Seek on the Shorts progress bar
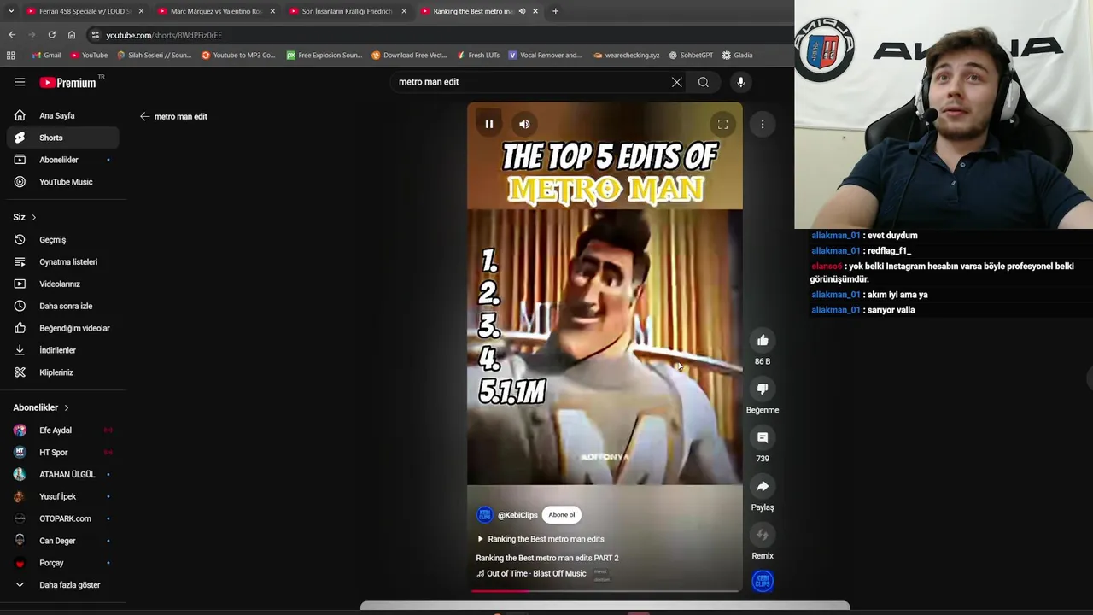The image size is (1093, 615). pos(605,590)
